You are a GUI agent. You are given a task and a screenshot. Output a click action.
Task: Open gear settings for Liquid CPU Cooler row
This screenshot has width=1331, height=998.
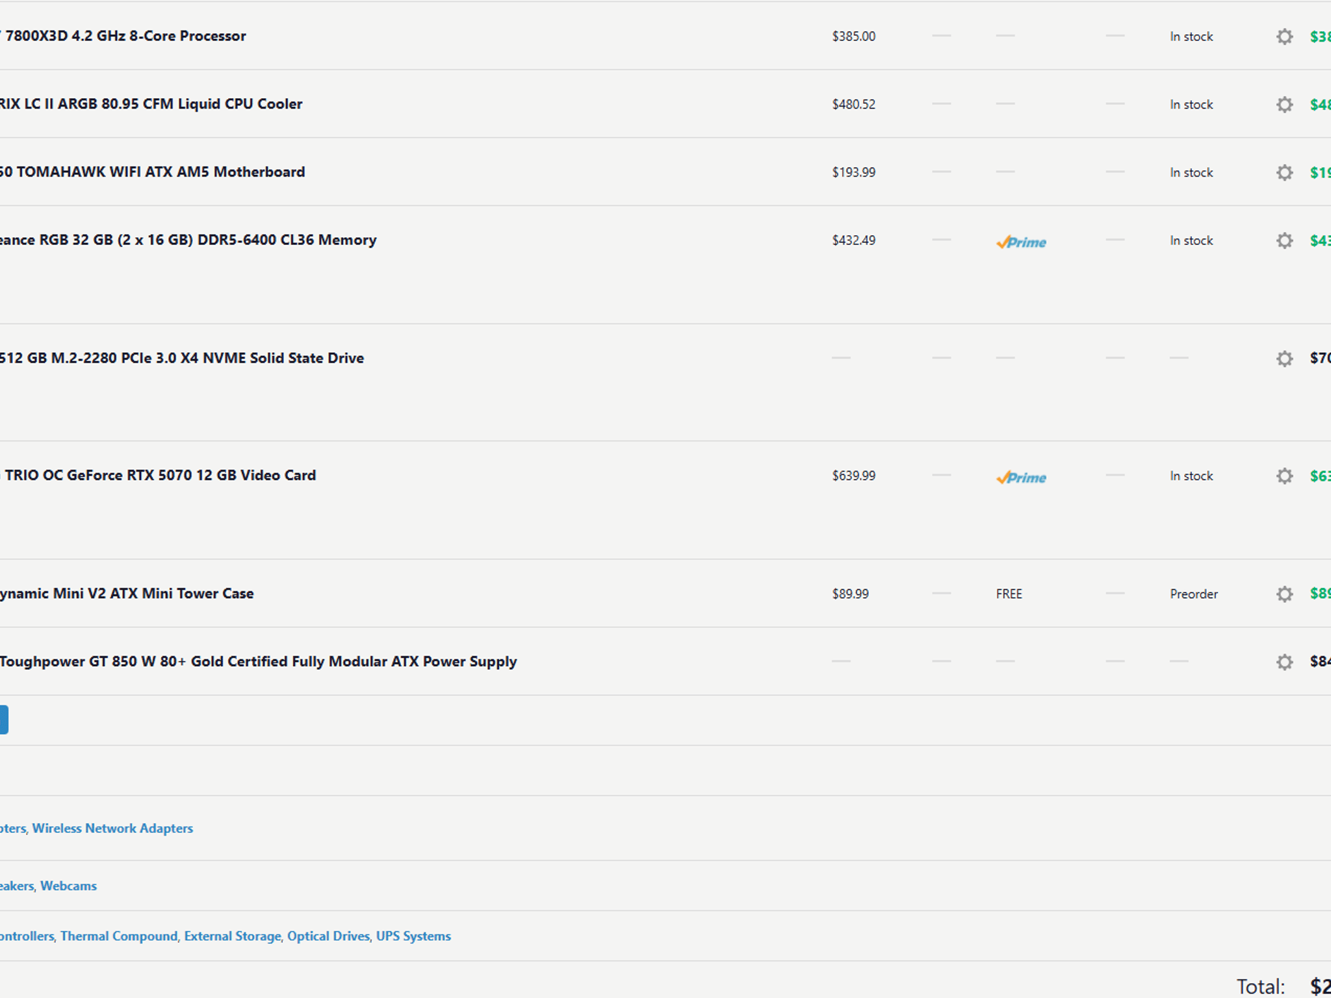[x=1284, y=105]
